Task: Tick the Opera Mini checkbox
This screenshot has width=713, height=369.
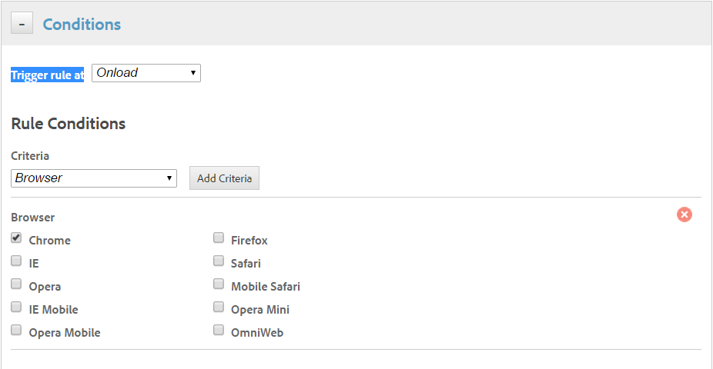Action: click(219, 307)
